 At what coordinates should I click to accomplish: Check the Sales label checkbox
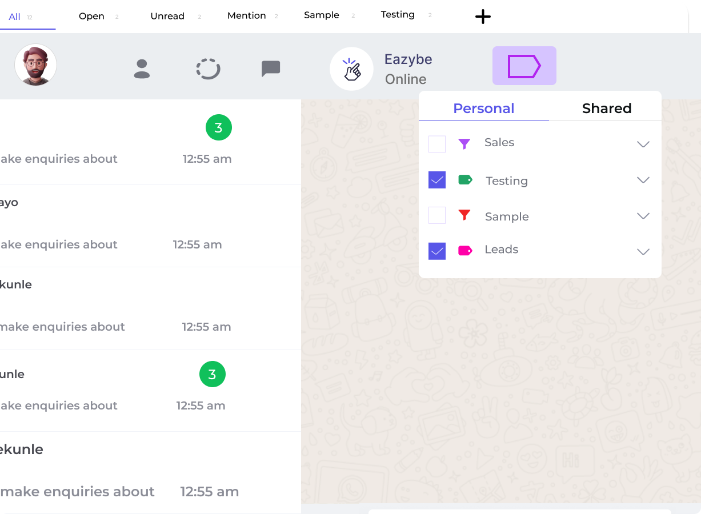pyautogui.click(x=437, y=144)
